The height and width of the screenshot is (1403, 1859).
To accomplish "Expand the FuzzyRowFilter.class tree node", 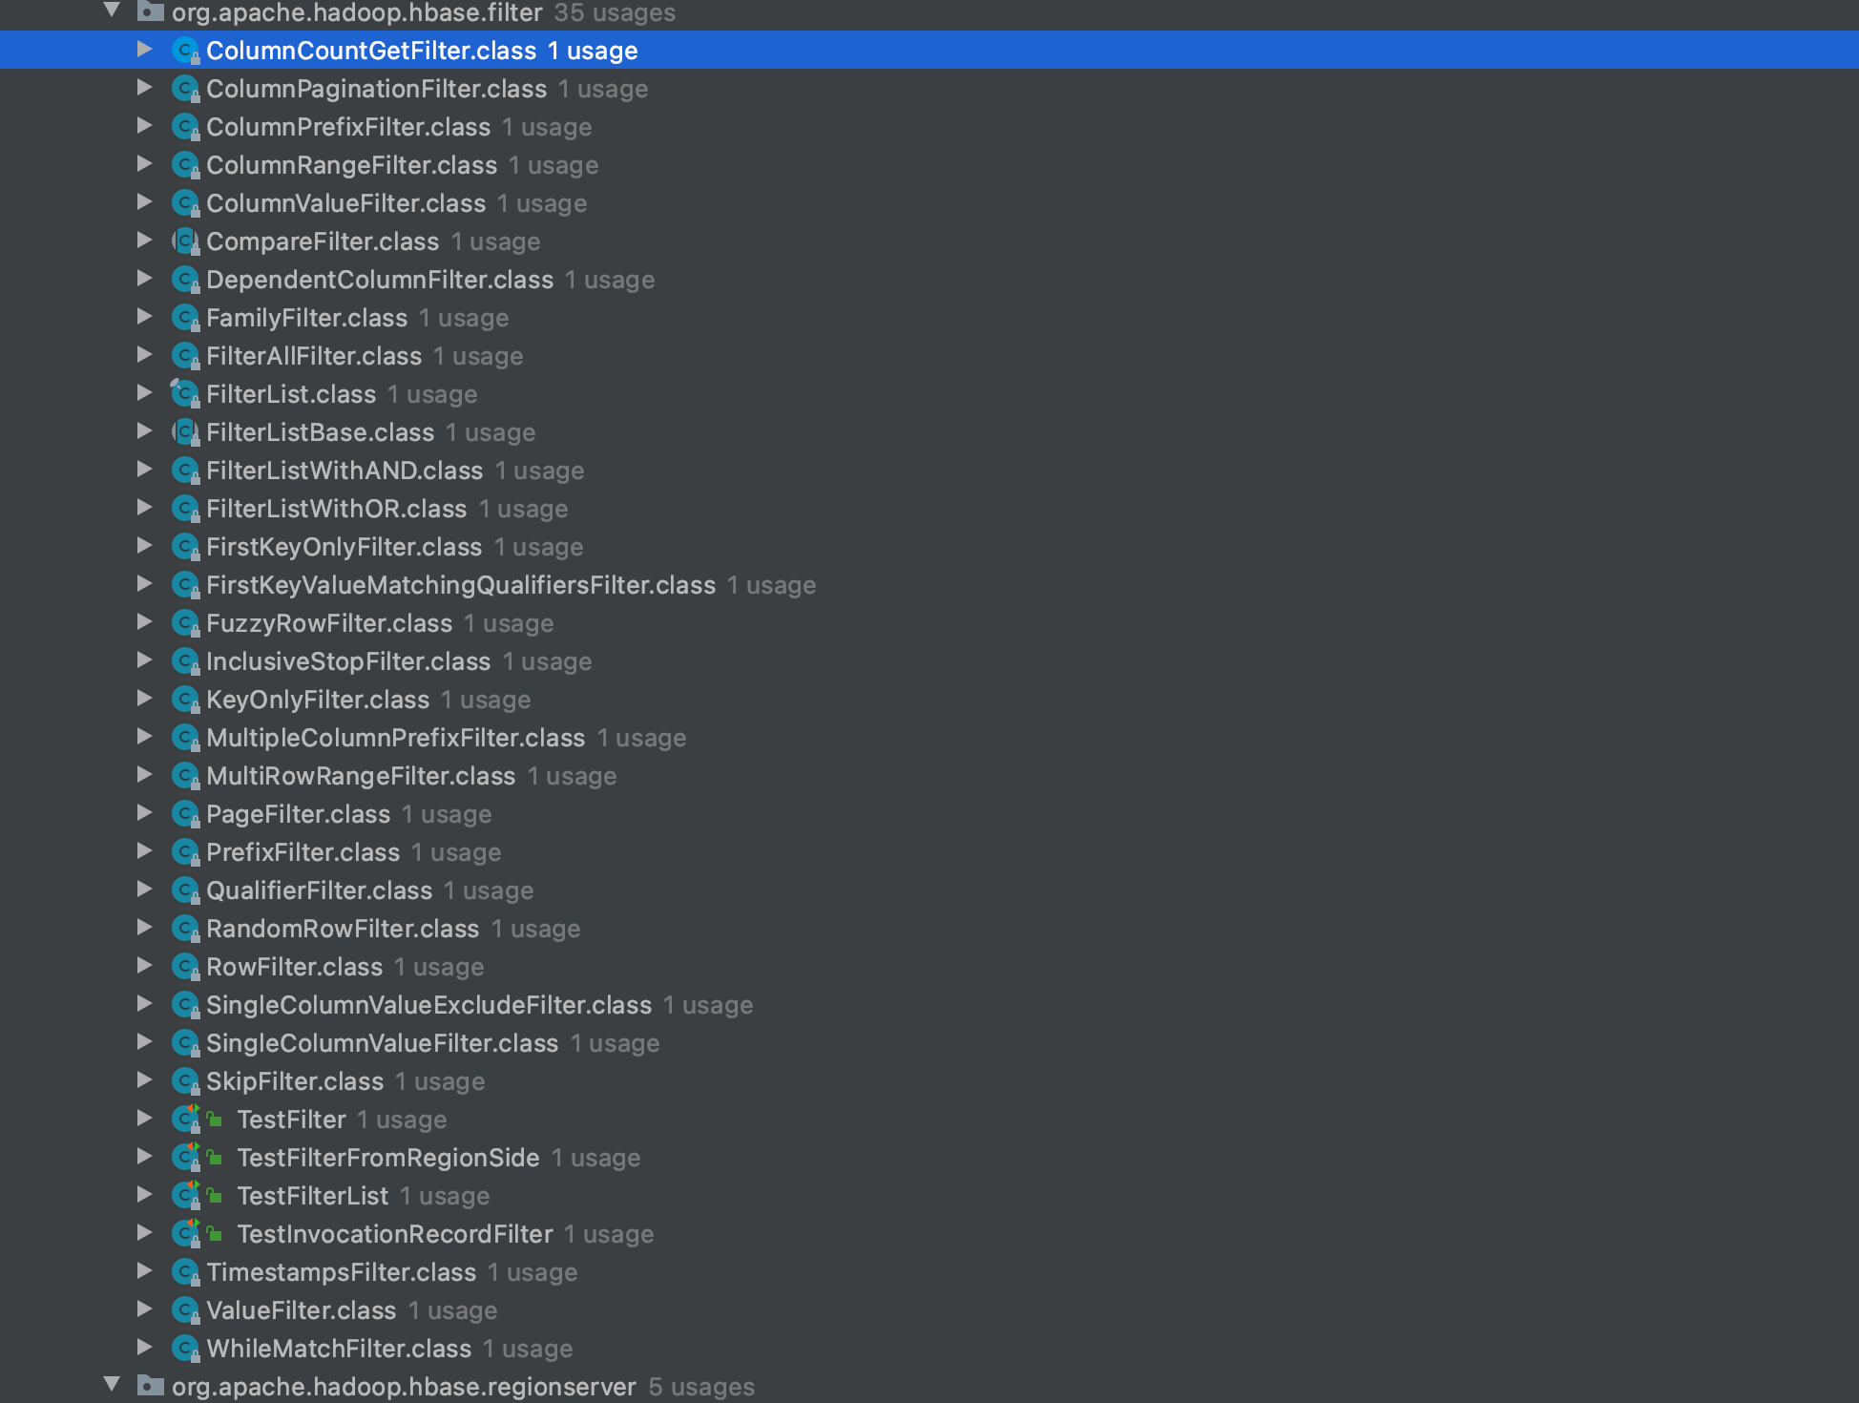I will 144,622.
